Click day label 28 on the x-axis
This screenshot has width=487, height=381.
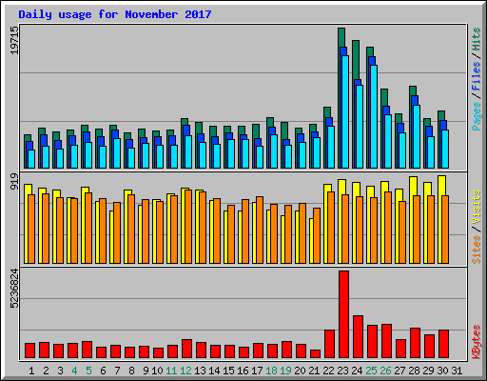414,371
